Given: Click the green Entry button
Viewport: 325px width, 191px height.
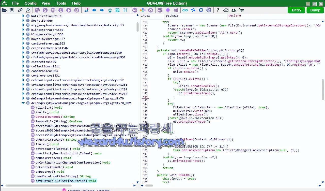Looking at the screenshot, I should [297, 10].
